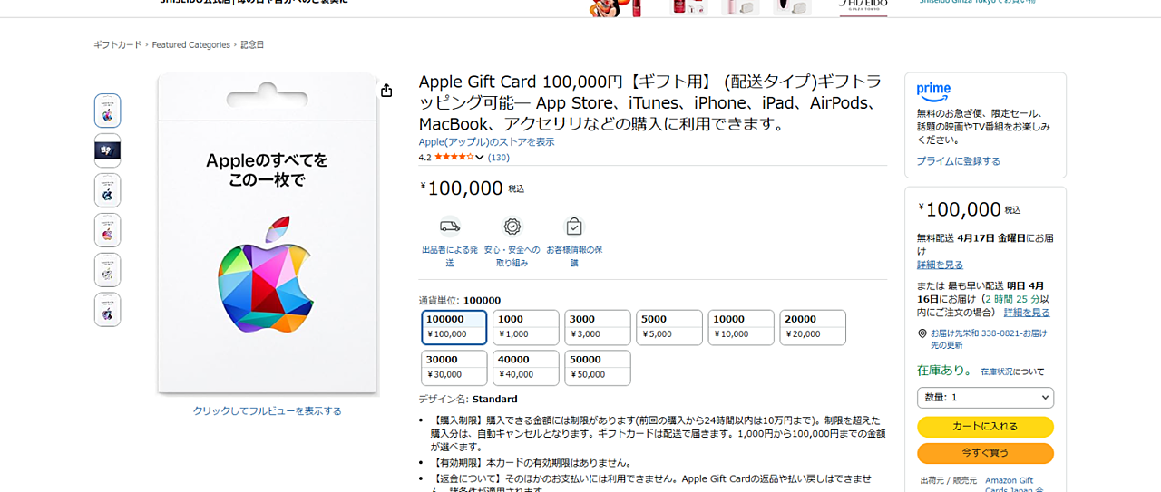Choose the 3000 yen denomination
Viewport: 1161px width, 492px height.
pyautogui.click(x=598, y=327)
